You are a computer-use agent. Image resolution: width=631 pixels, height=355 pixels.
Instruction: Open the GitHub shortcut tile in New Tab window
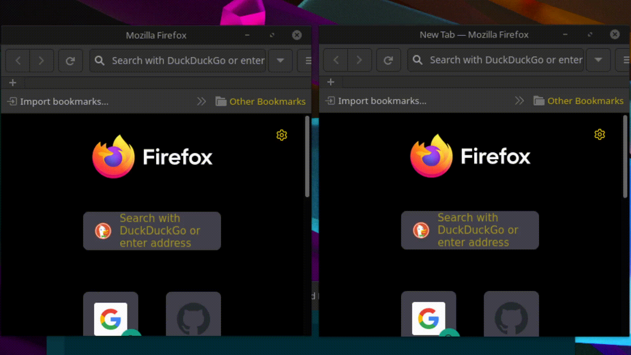(x=511, y=314)
